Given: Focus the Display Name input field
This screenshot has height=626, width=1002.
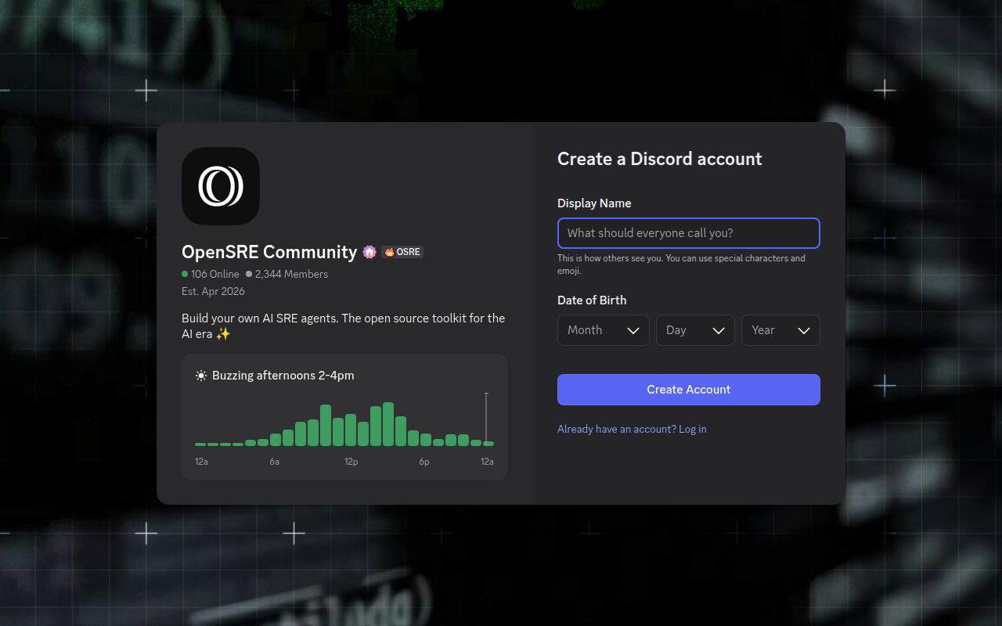Looking at the screenshot, I should (x=688, y=233).
